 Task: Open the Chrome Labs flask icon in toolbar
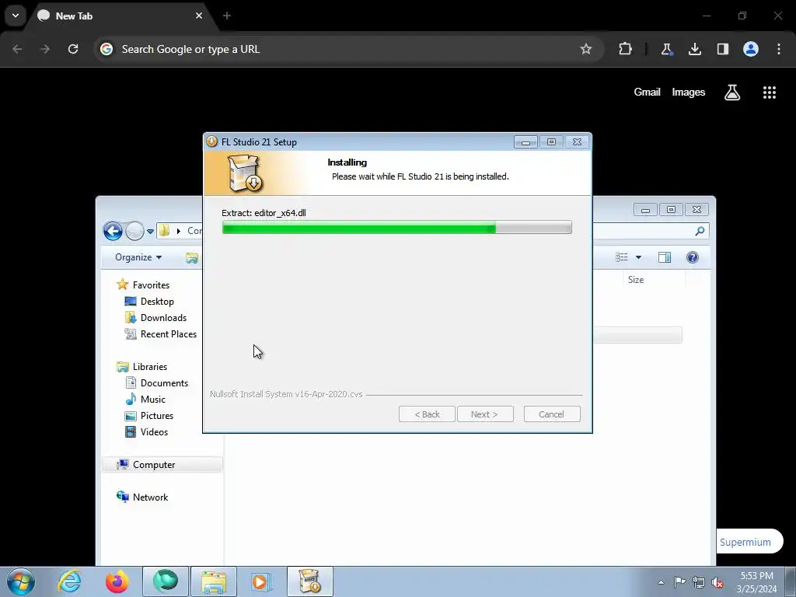pos(666,49)
